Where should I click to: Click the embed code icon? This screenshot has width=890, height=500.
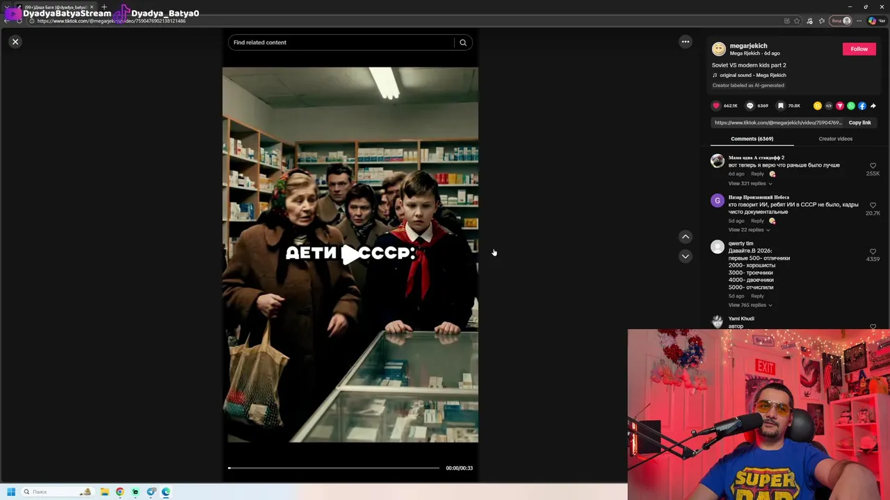click(829, 106)
